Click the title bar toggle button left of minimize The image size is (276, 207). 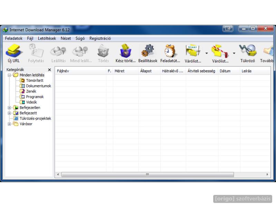228,28
